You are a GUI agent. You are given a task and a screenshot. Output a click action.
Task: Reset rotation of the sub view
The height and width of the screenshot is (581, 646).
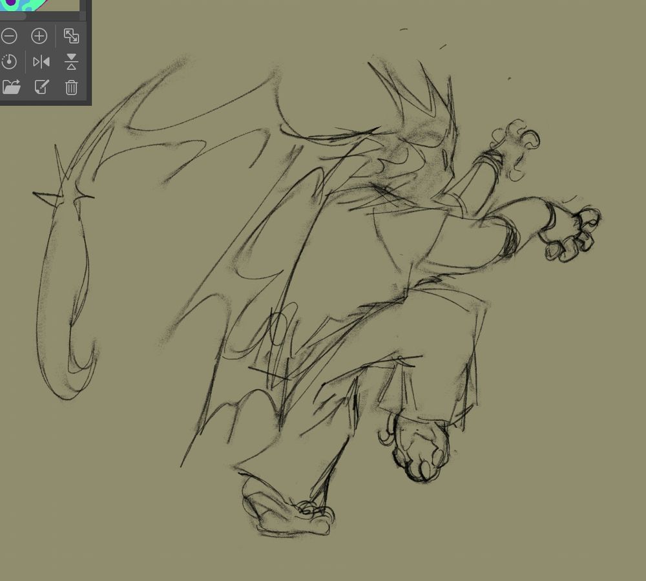(x=8, y=62)
